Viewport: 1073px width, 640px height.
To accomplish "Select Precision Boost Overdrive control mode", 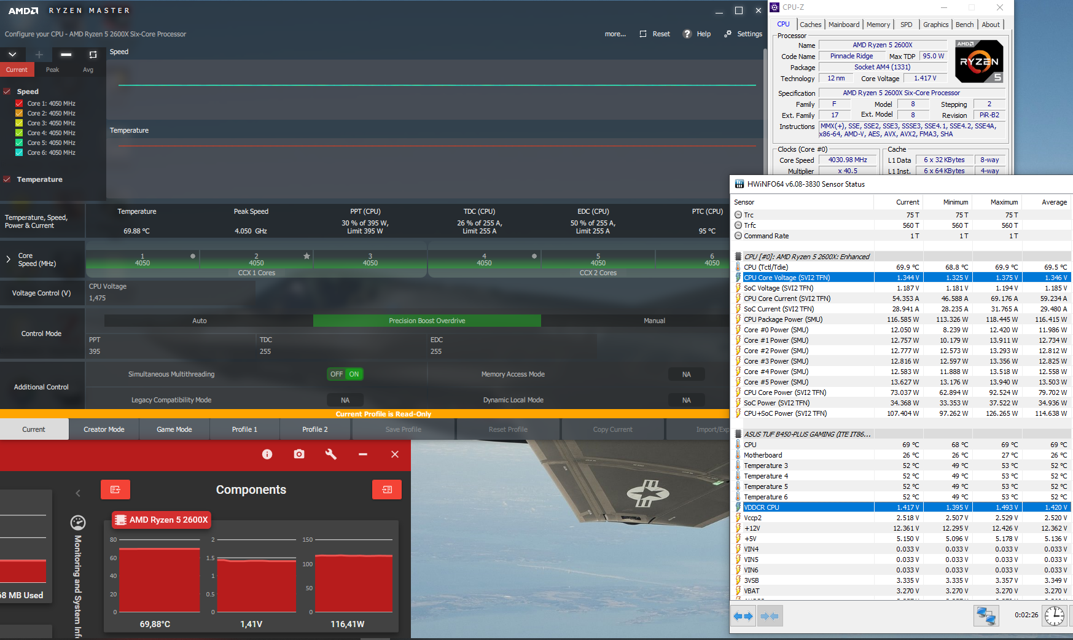I will [x=427, y=321].
